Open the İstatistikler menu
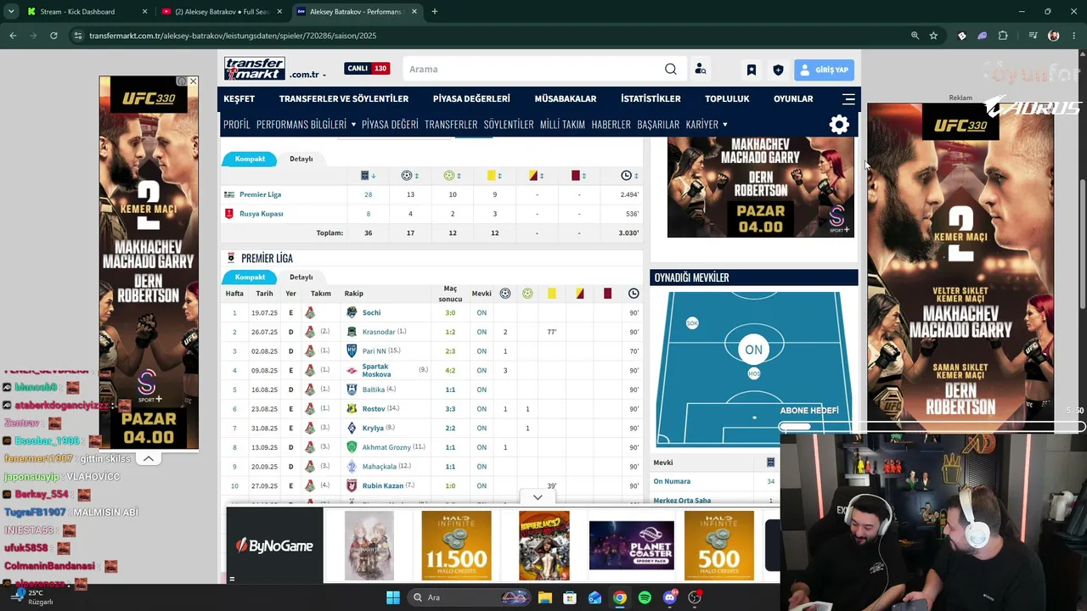Screen dimensions: 1087x611 coord(651,99)
